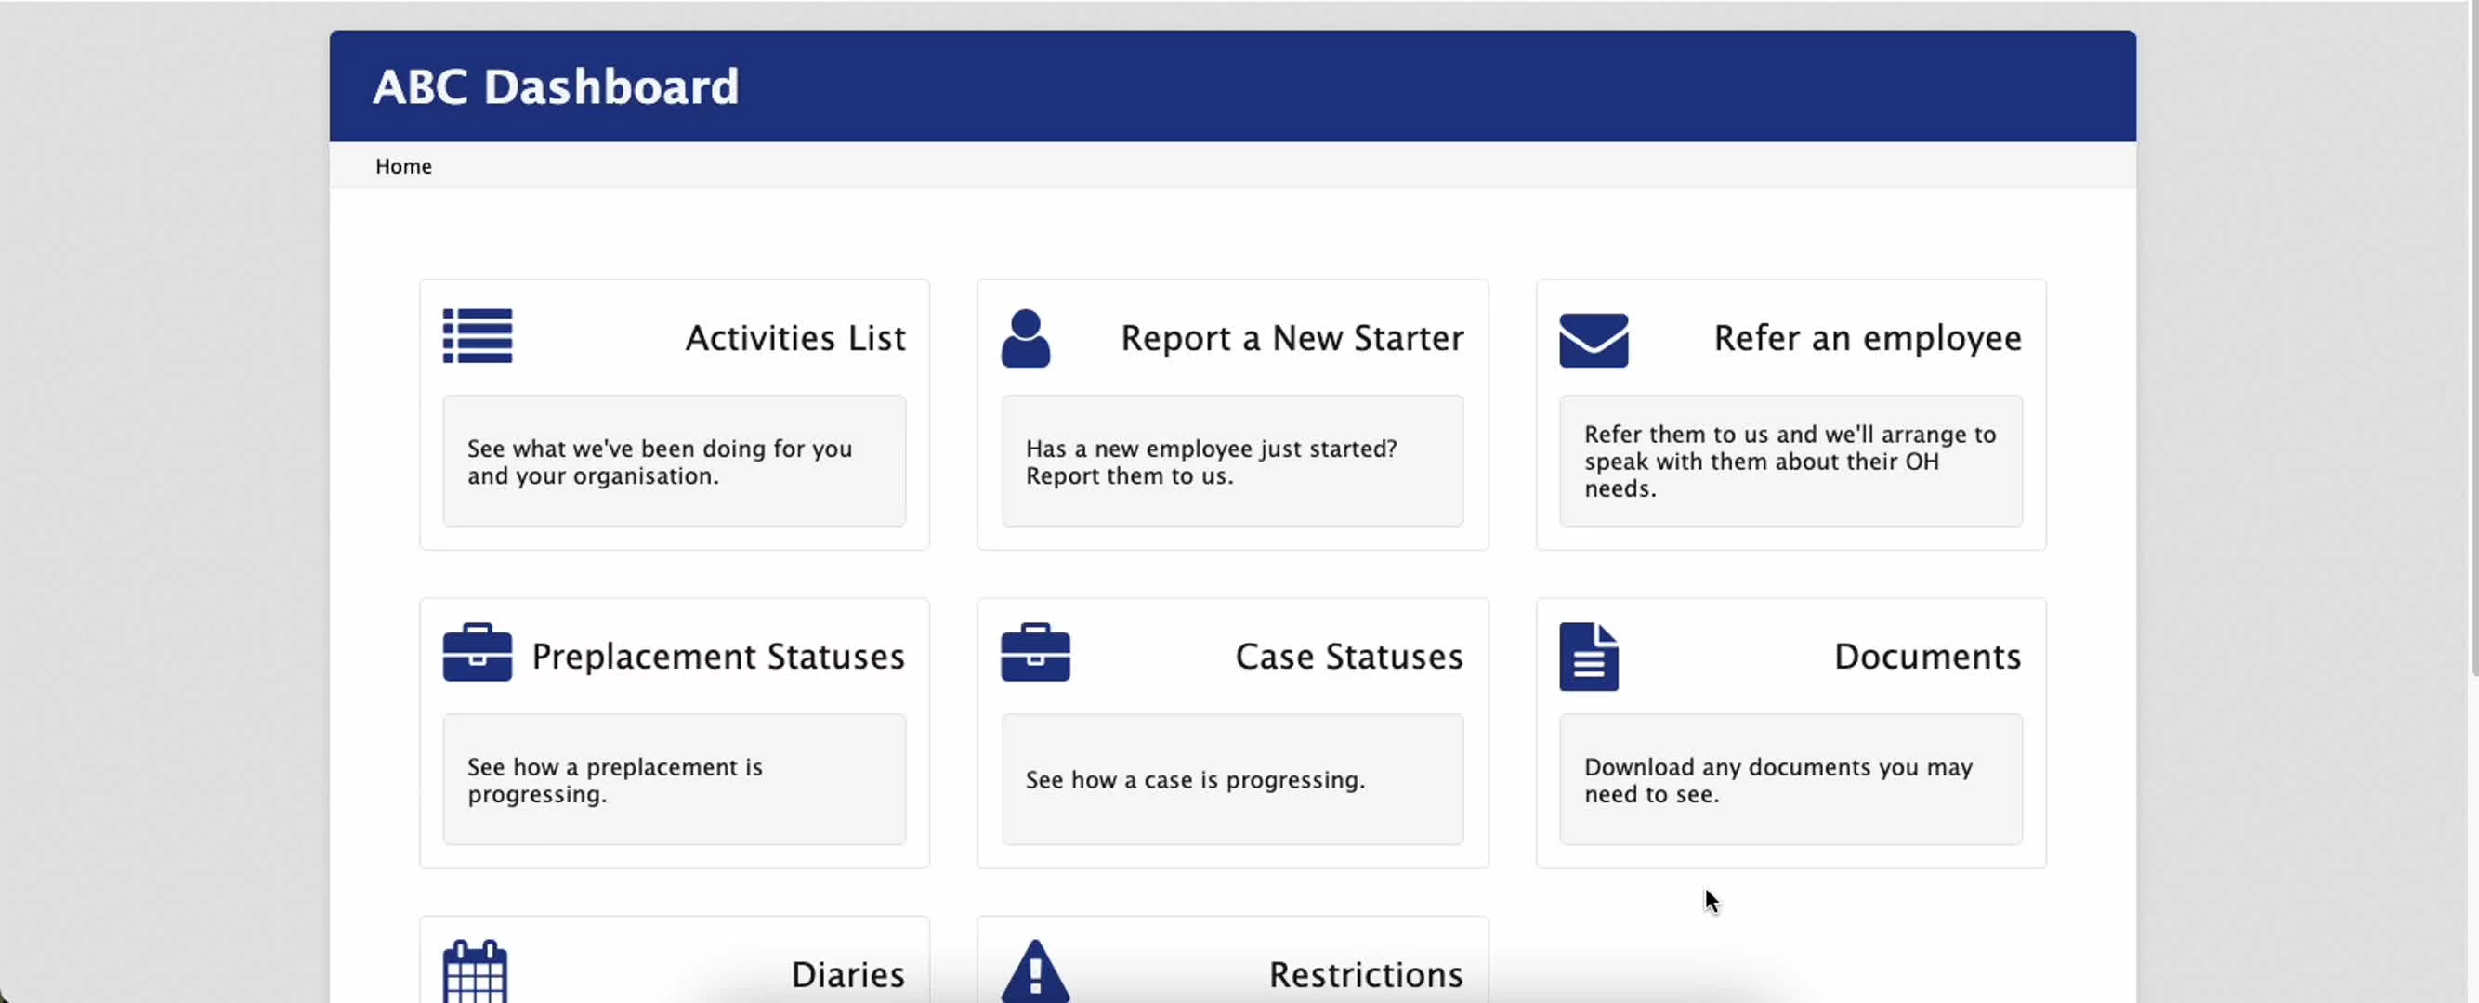
Task: Click the envelope icon for Refer an employee
Action: [1594, 341]
